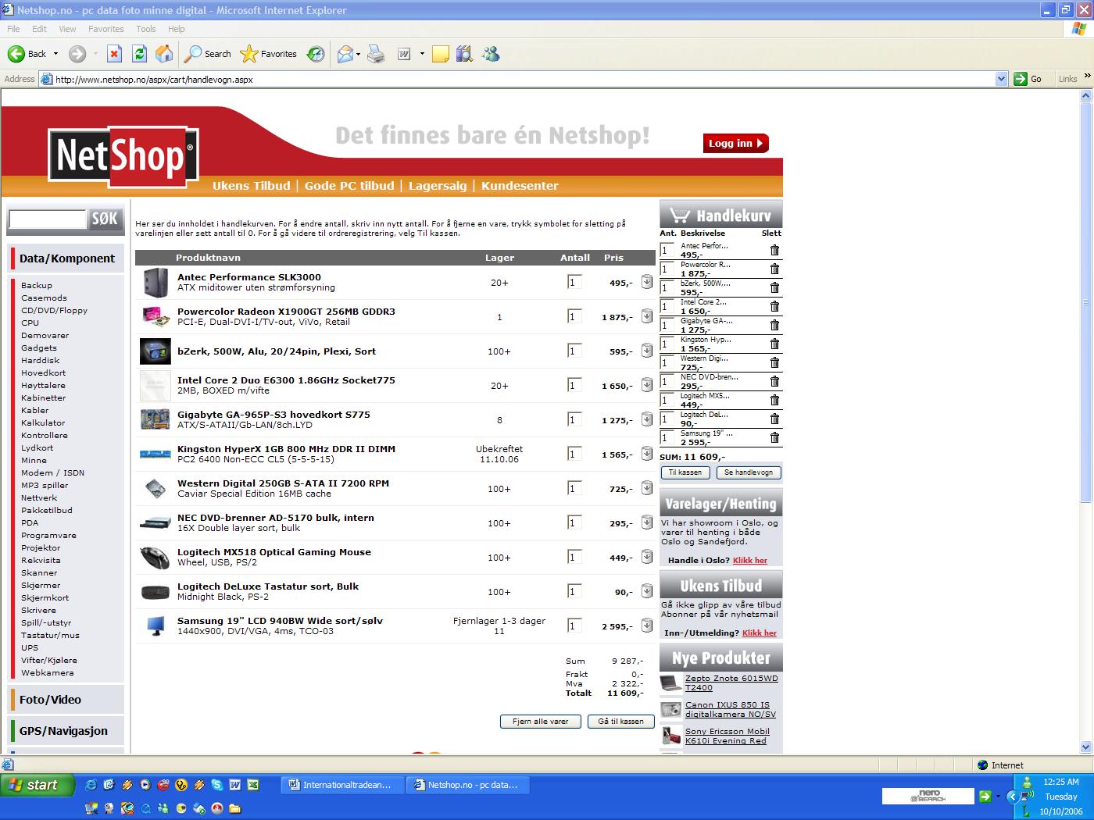Image resolution: width=1094 pixels, height=820 pixels.
Task: Open the Edit menu
Action: 39,29
